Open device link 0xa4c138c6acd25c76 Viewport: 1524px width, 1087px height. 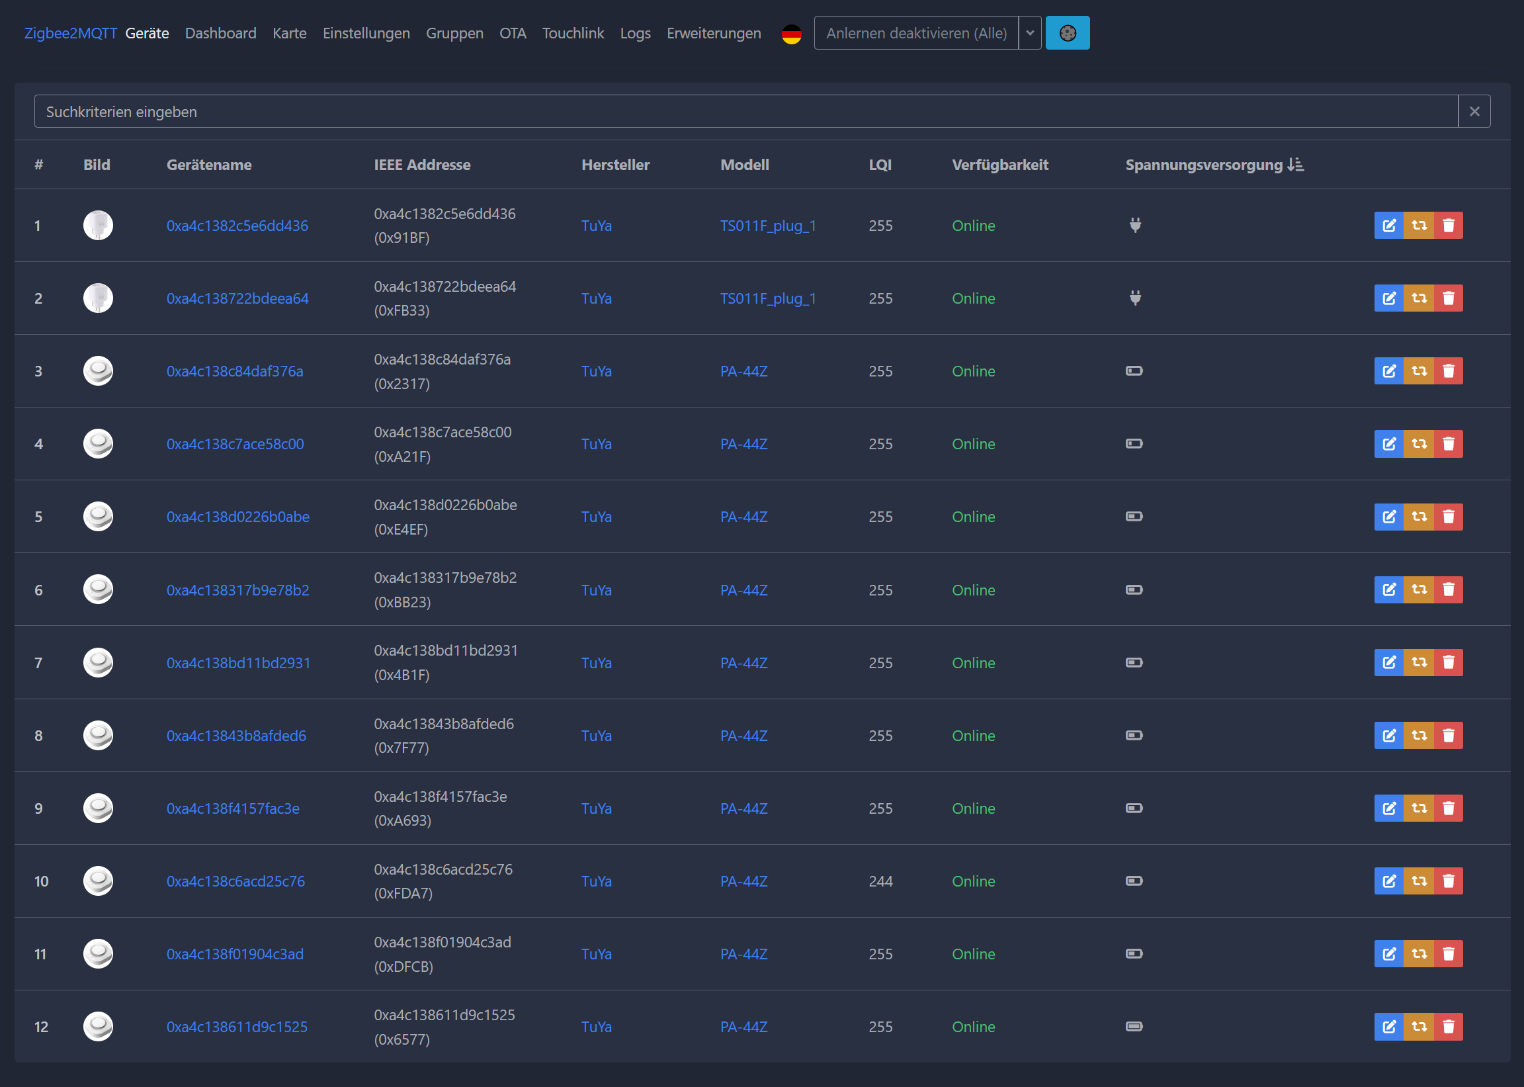coord(235,881)
